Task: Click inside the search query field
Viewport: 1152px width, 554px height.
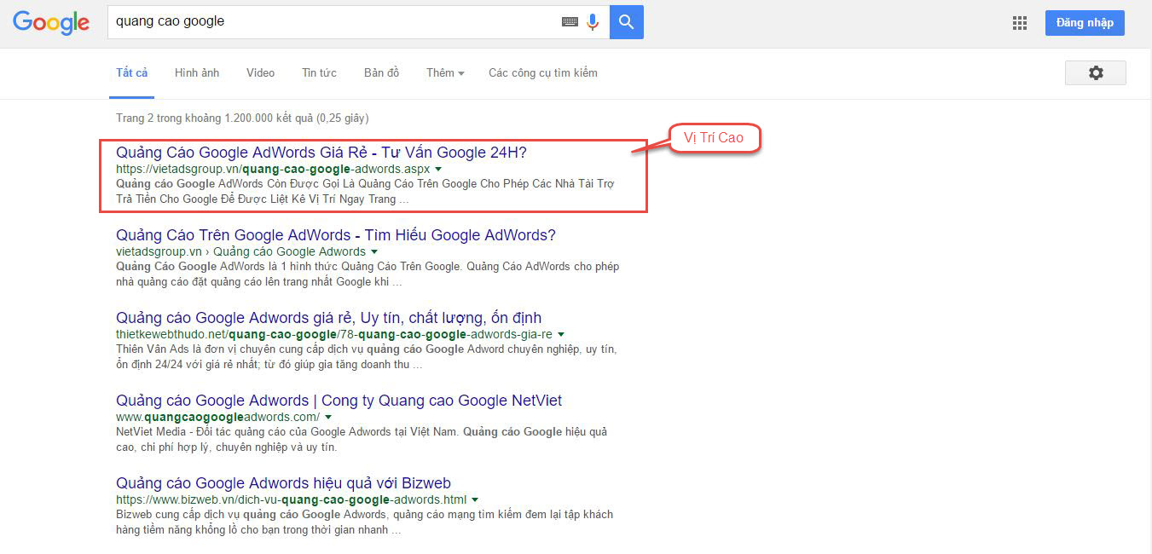Action: tap(341, 21)
